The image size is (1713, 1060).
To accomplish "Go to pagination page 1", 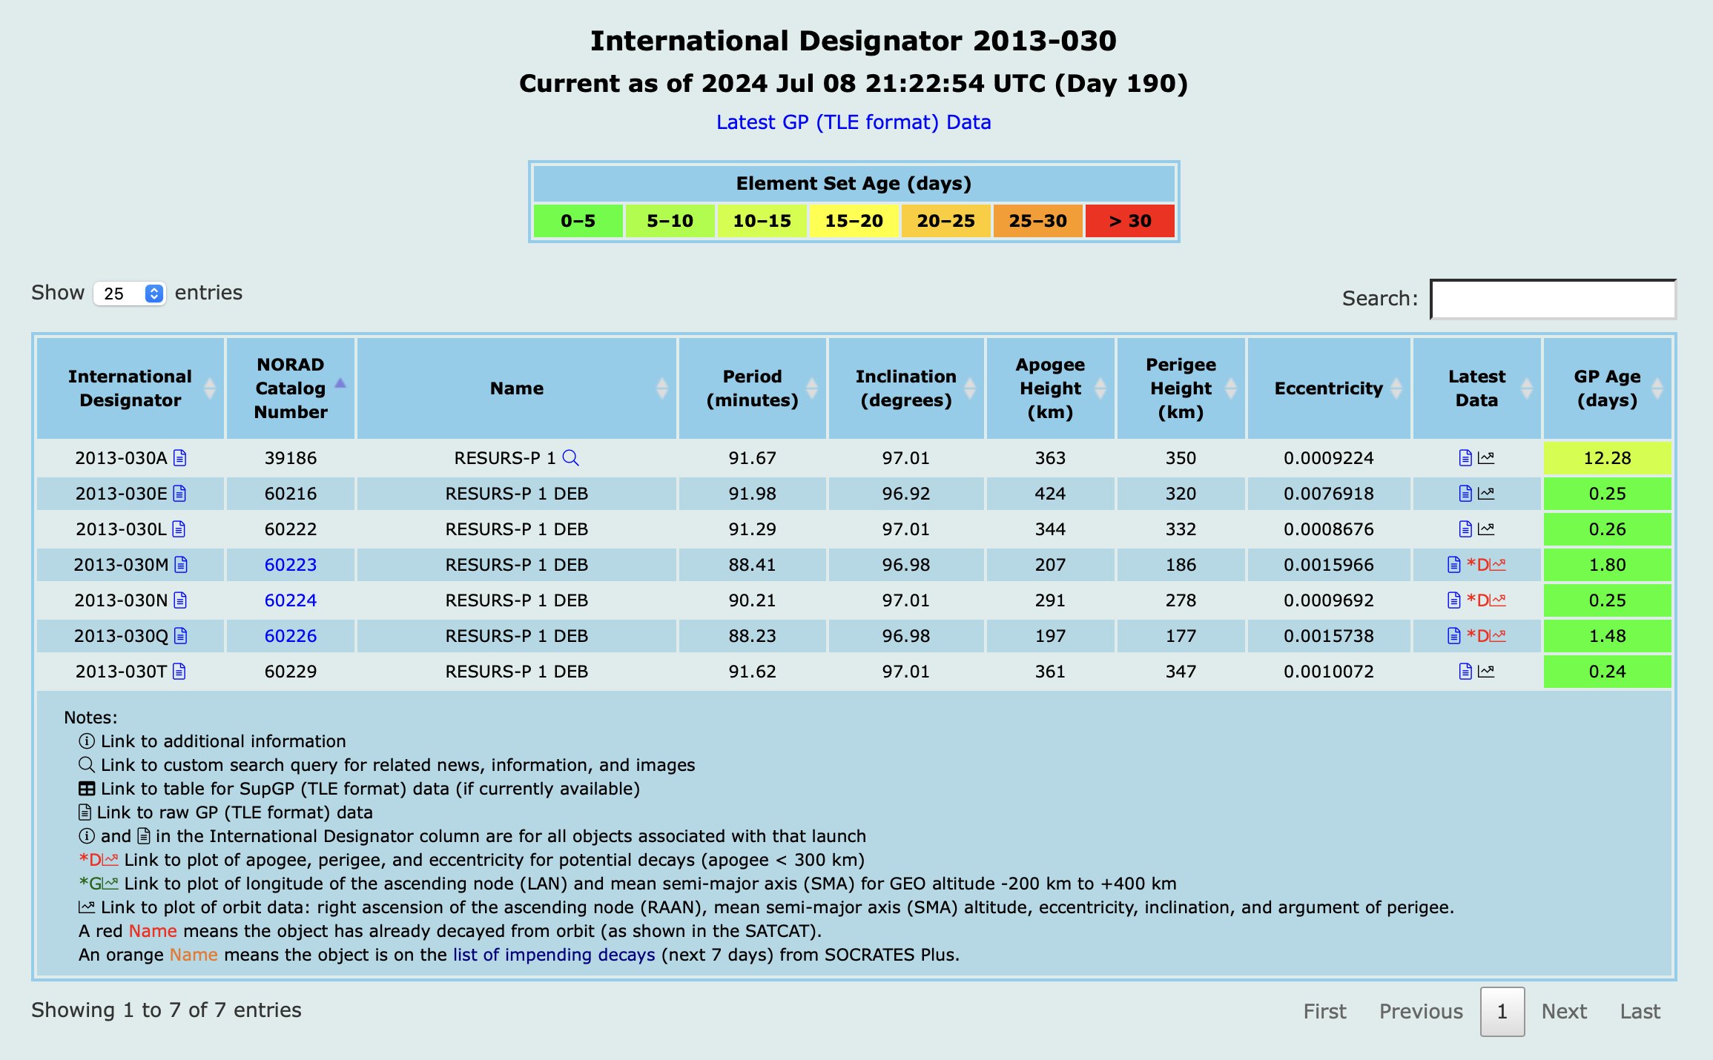I will [x=1502, y=1011].
